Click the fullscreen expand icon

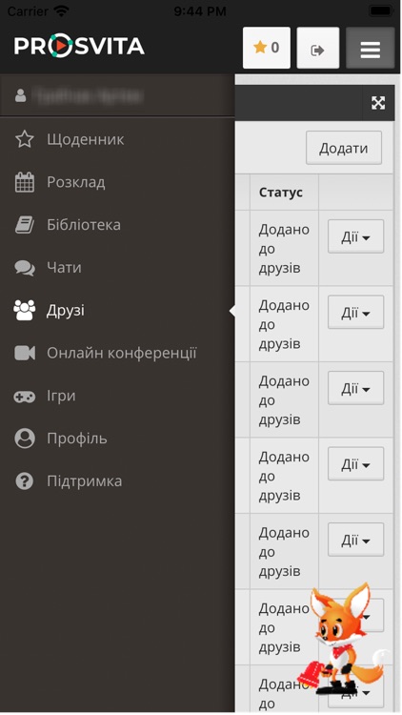click(378, 103)
